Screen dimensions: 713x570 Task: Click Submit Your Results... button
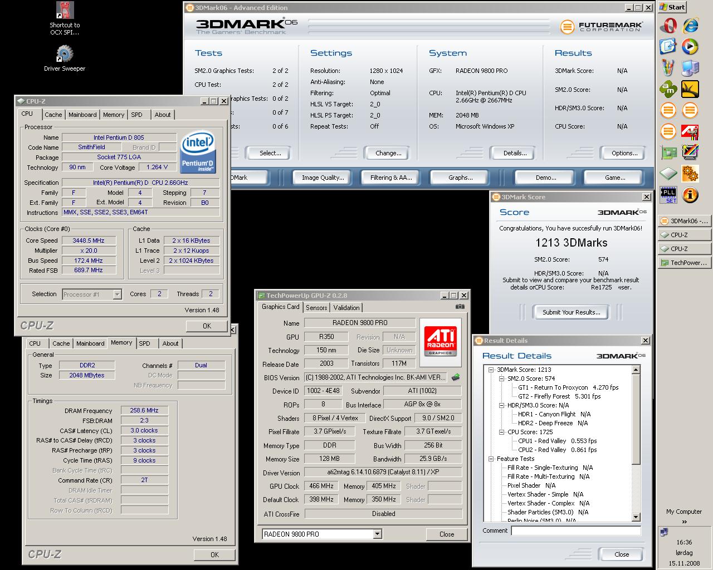[571, 312]
